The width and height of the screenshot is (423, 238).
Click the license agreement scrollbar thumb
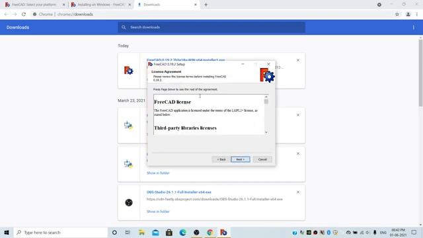266,101
